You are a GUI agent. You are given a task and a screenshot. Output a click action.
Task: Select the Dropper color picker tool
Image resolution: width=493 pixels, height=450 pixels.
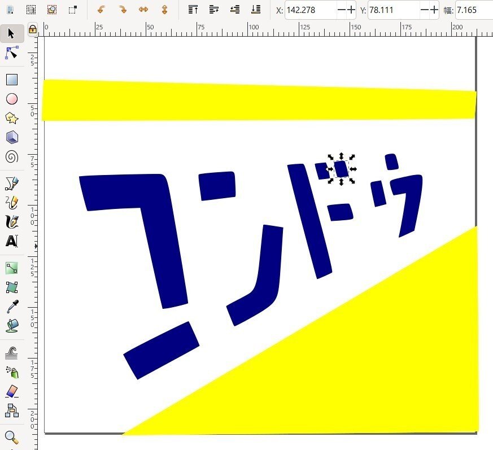point(12,307)
